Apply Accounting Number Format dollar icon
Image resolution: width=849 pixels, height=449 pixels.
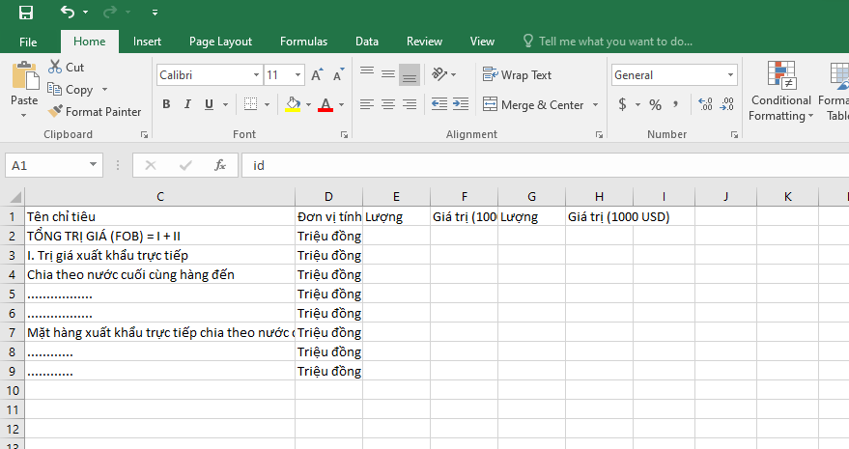click(x=623, y=104)
